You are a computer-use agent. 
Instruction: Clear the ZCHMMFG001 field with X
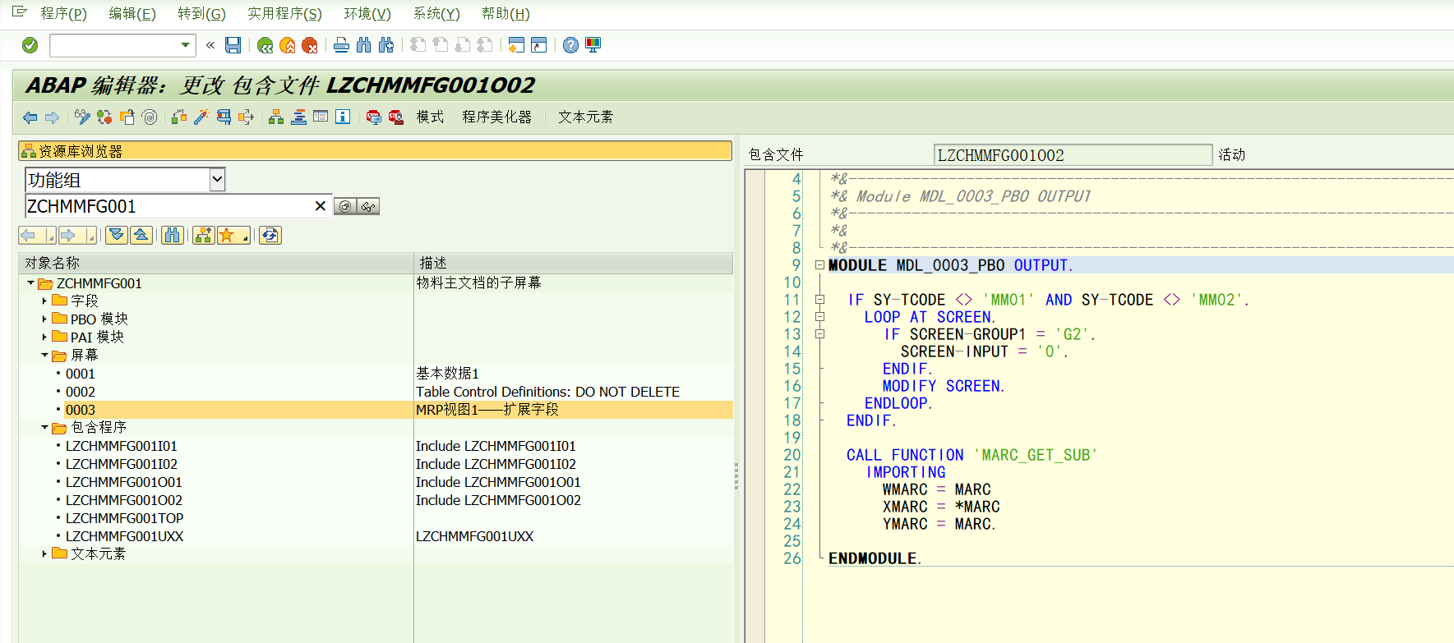[321, 206]
